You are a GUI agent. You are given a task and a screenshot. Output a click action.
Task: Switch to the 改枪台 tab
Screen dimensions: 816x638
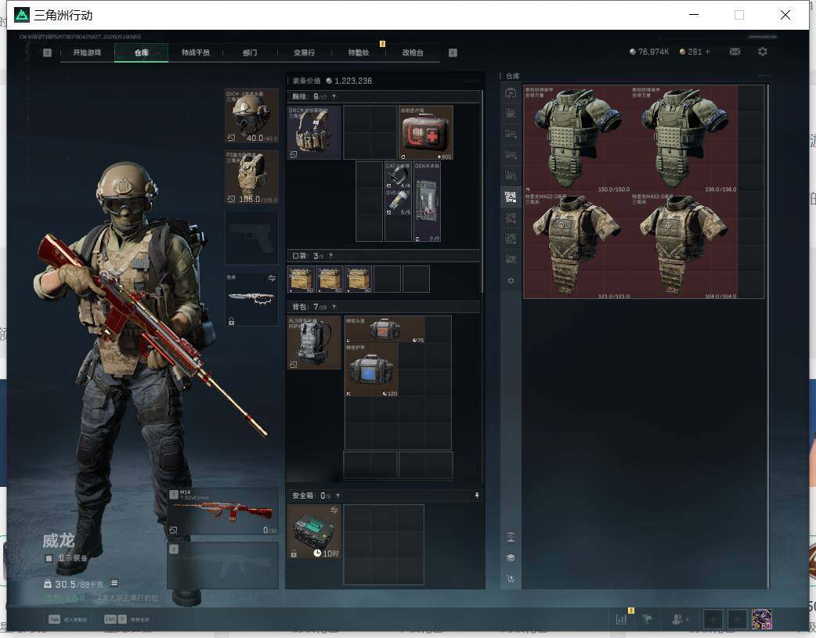413,52
